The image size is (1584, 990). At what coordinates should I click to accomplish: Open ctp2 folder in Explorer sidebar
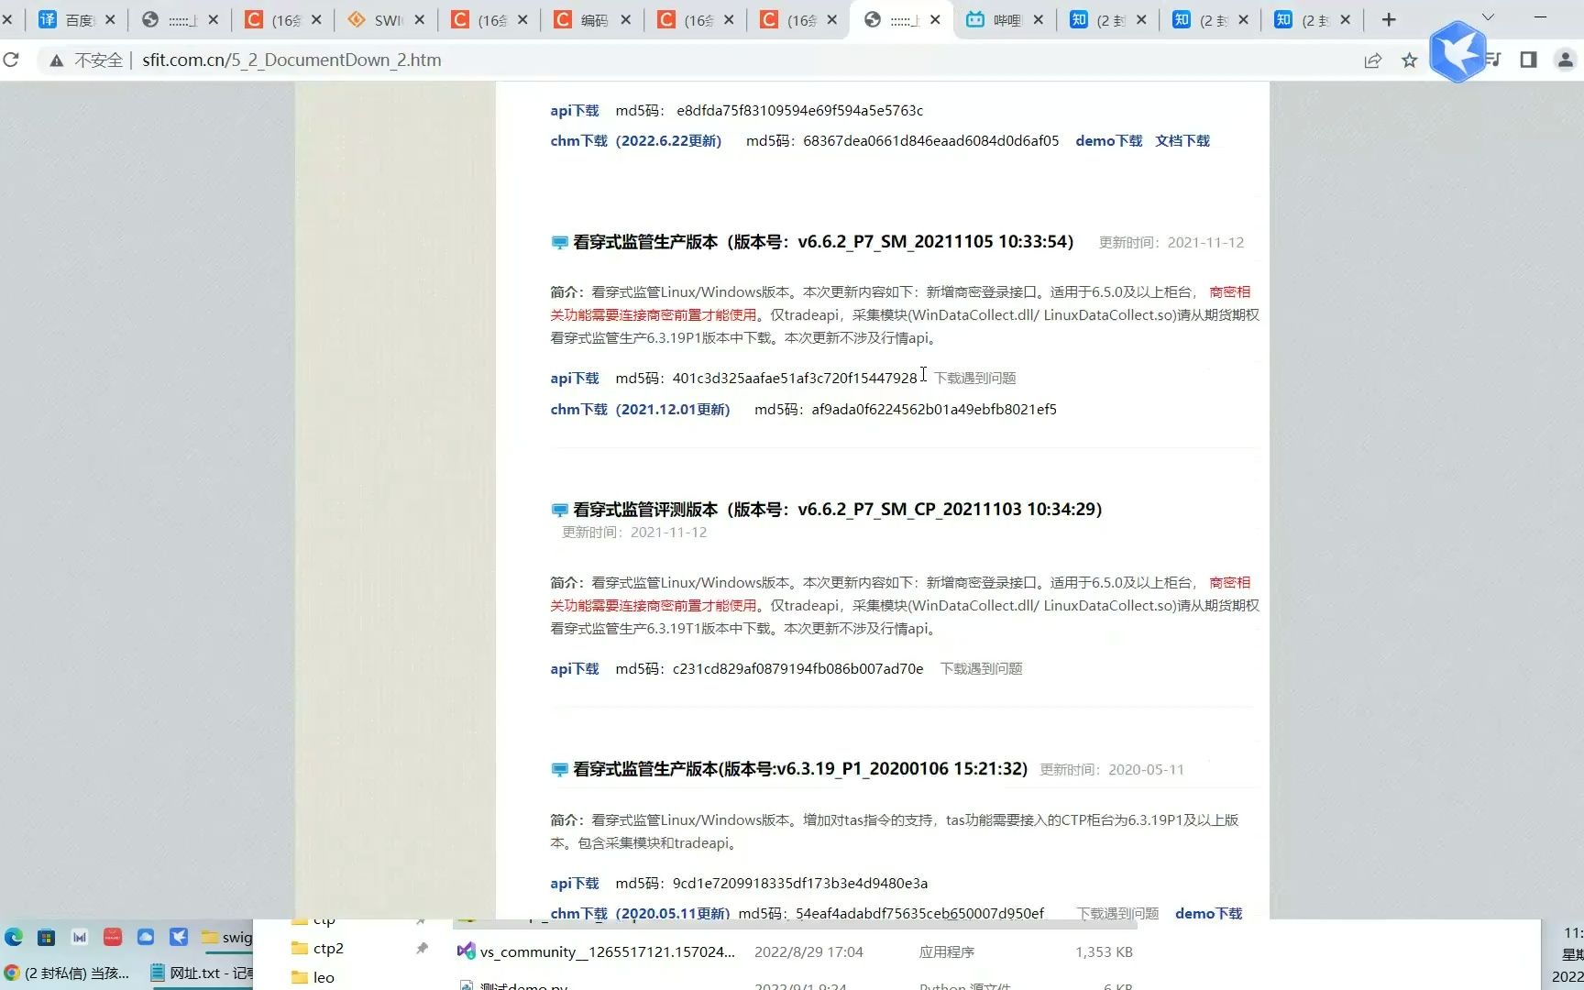[x=328, y=949]
